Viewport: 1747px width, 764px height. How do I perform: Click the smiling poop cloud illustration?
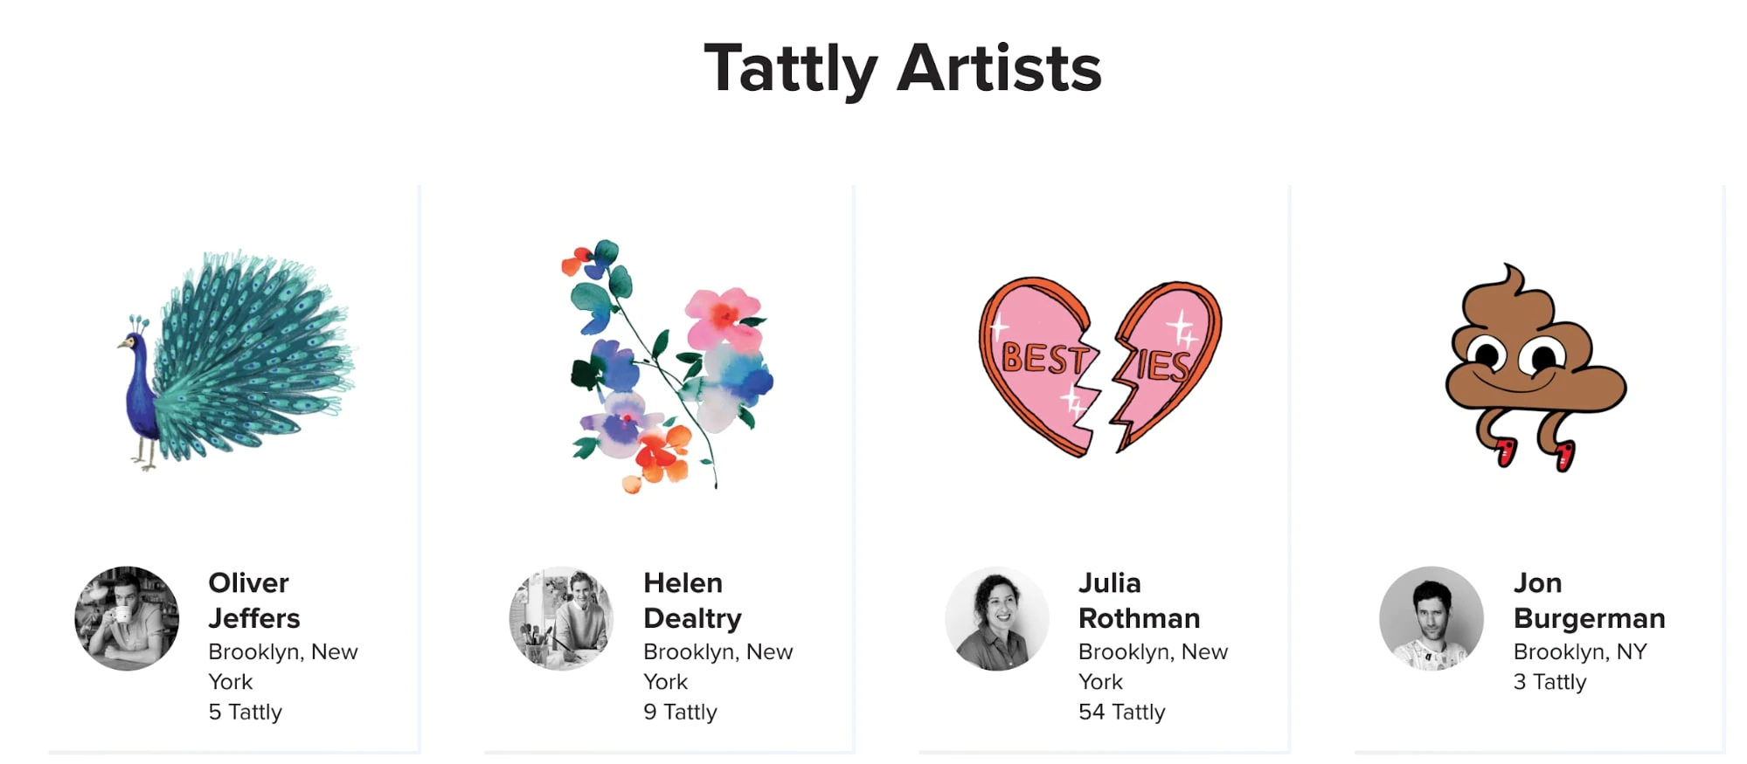click(x=1535, y=367)
